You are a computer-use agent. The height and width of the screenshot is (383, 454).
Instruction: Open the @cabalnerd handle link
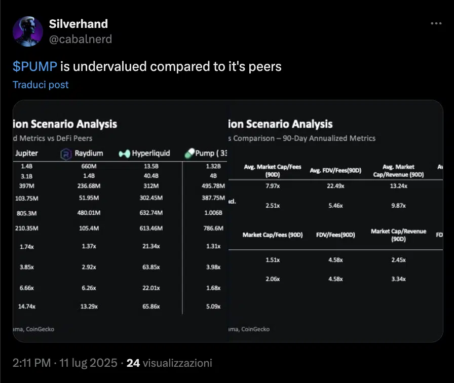point(80,39)
